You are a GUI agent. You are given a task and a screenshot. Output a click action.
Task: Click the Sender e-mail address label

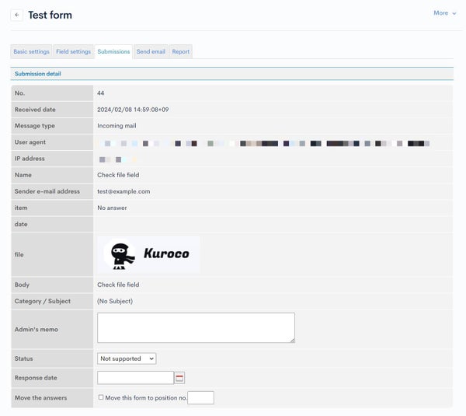[x=47, y=191]
